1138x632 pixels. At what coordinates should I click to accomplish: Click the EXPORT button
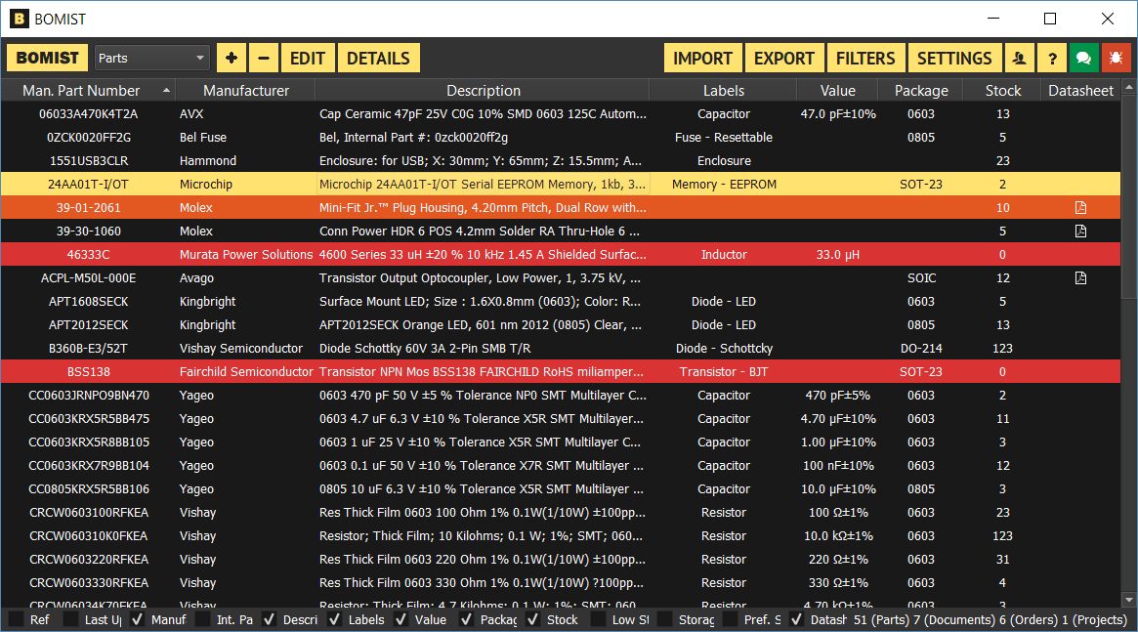tap(783, 57)
